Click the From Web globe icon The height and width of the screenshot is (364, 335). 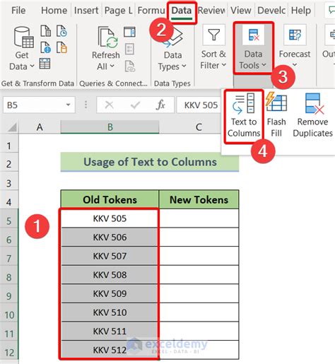[45, 47]
